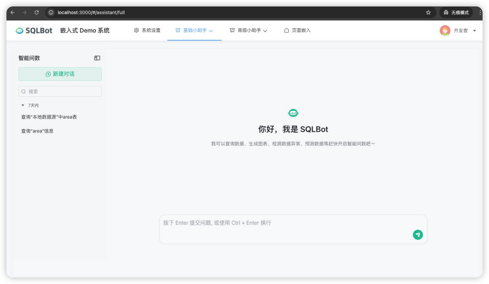Click the 新建对话 button
This screenshot has height=284, width=489.
point(60,74)
